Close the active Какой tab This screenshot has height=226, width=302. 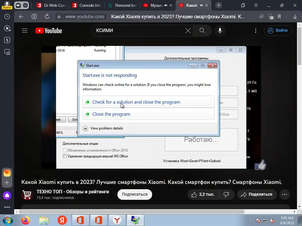tap(206, 5)
